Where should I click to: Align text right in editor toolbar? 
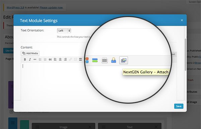pos(65,59)
